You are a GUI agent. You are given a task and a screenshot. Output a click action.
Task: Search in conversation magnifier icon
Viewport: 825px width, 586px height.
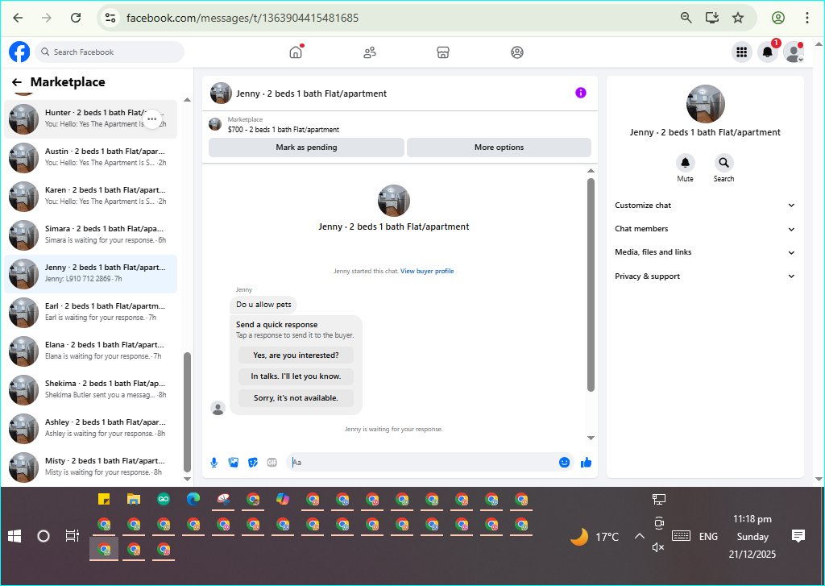click(724, 163)
